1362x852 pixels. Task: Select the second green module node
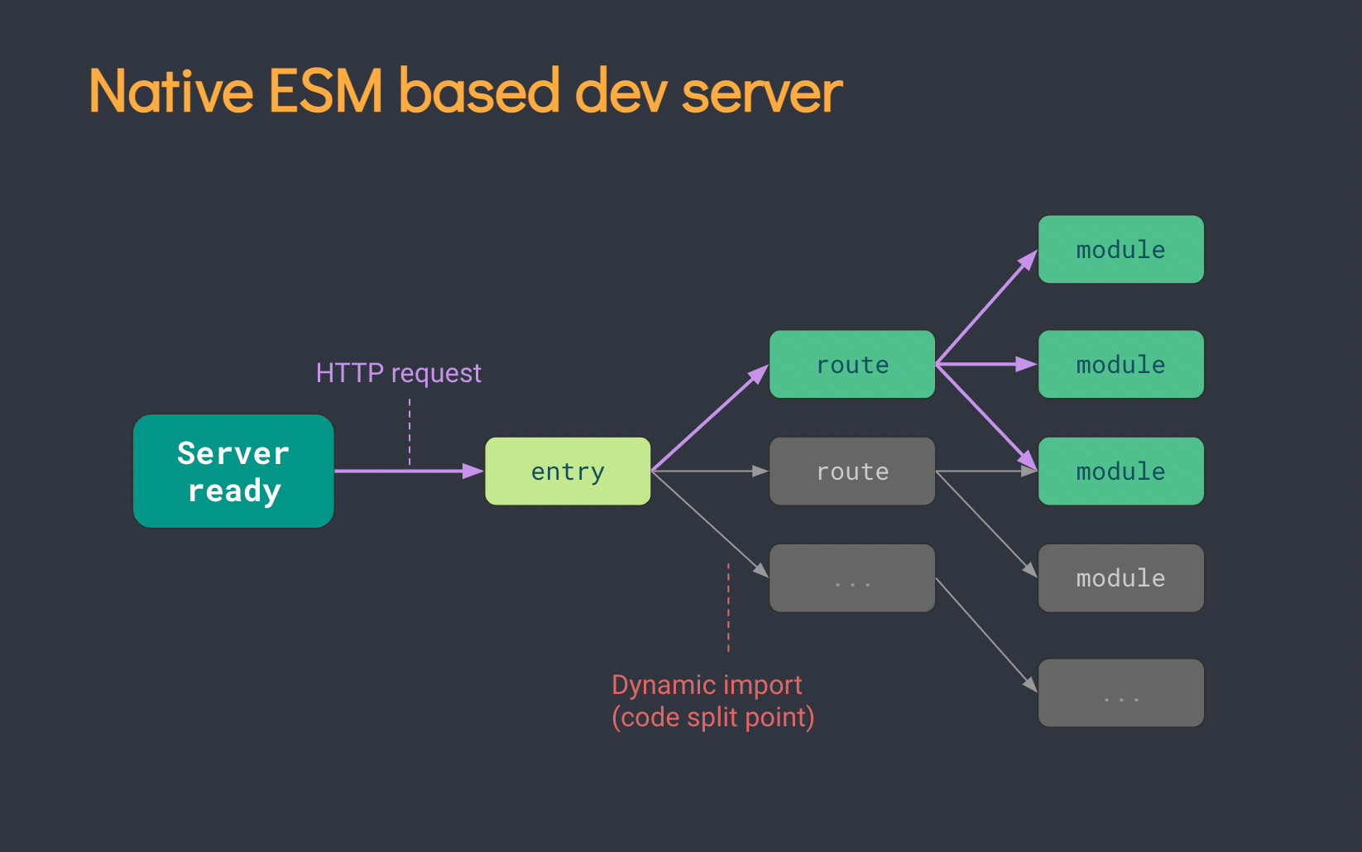pyautogui.click(x=1120, y=364)
